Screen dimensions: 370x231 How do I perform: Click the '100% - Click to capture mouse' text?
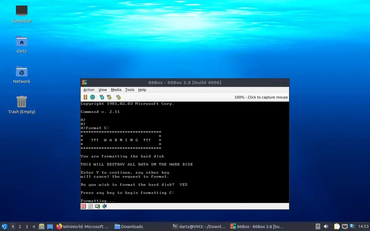[261, 97]
